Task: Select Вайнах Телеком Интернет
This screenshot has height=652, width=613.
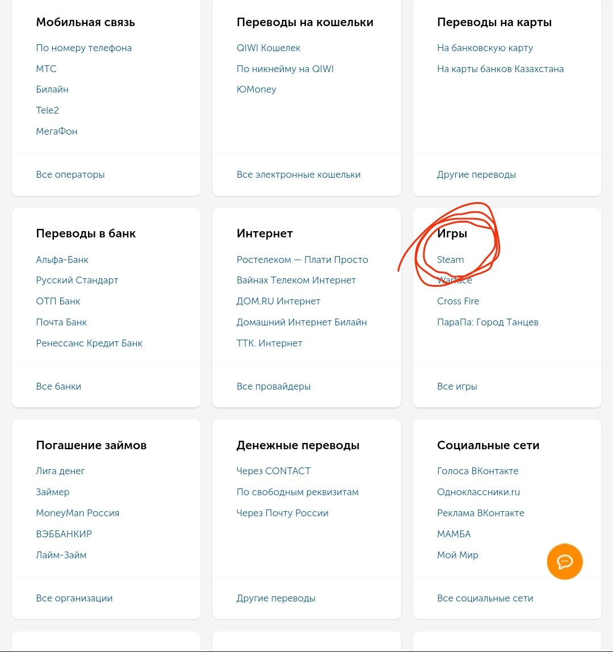Action: [296, 280]
